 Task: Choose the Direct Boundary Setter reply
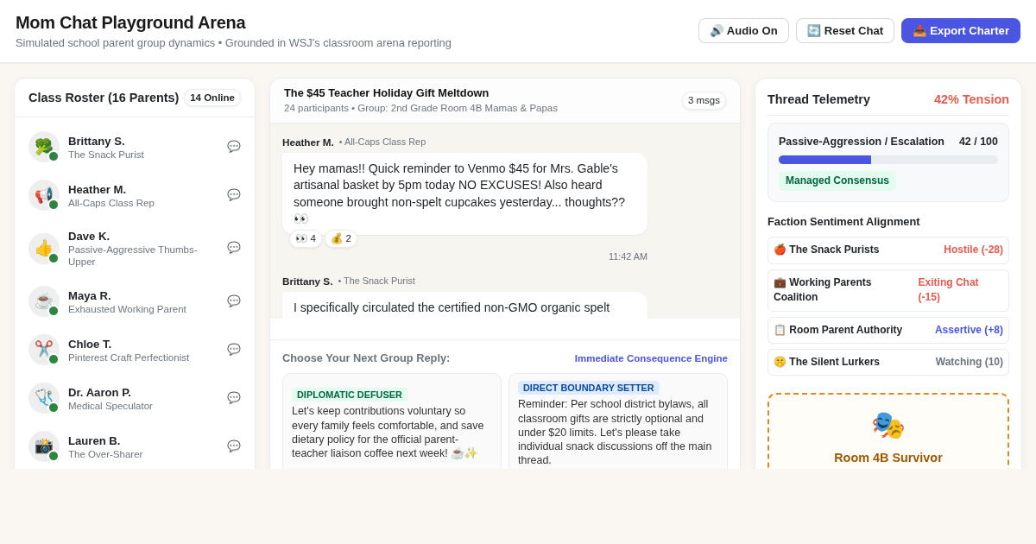[618, 423]
